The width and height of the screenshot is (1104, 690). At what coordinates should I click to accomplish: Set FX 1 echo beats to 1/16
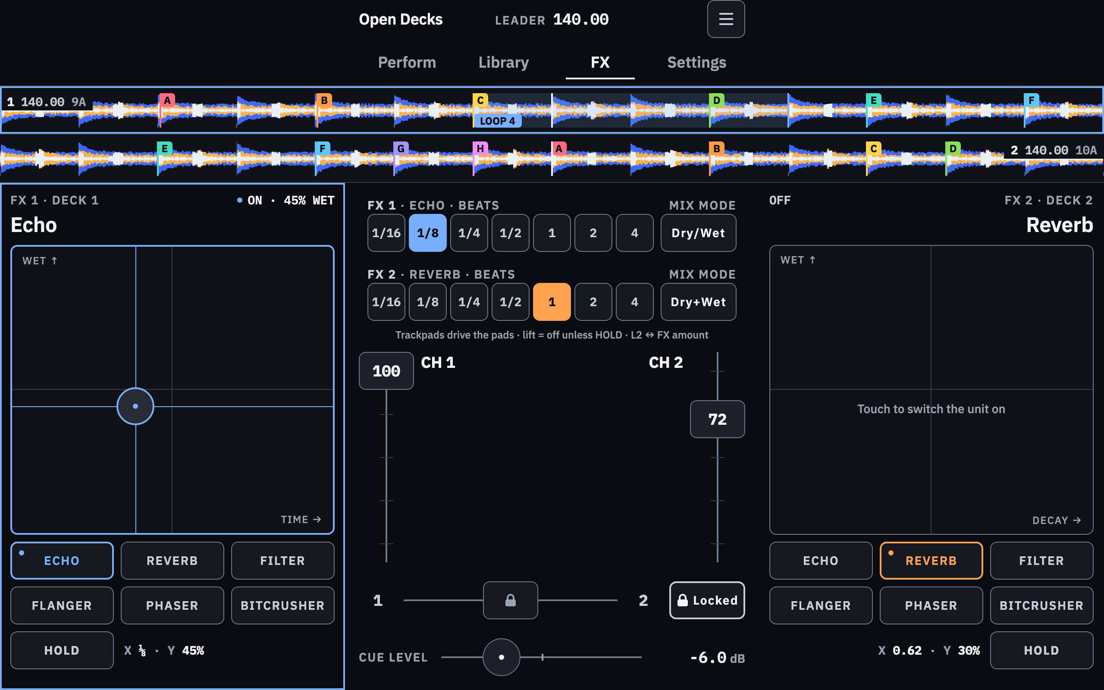[386, 233]
